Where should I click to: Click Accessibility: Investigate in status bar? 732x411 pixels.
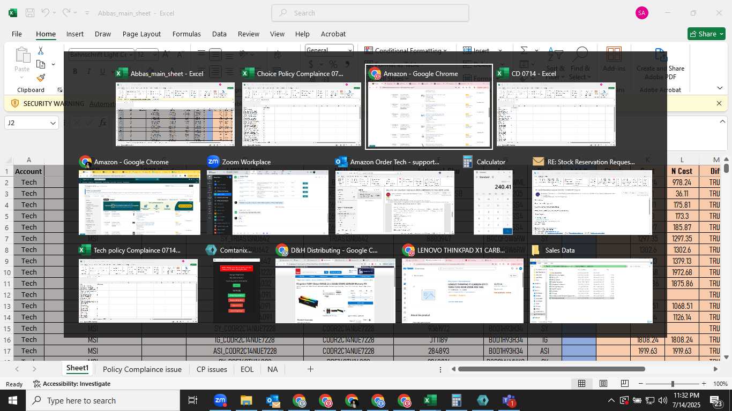coord(72,384)
